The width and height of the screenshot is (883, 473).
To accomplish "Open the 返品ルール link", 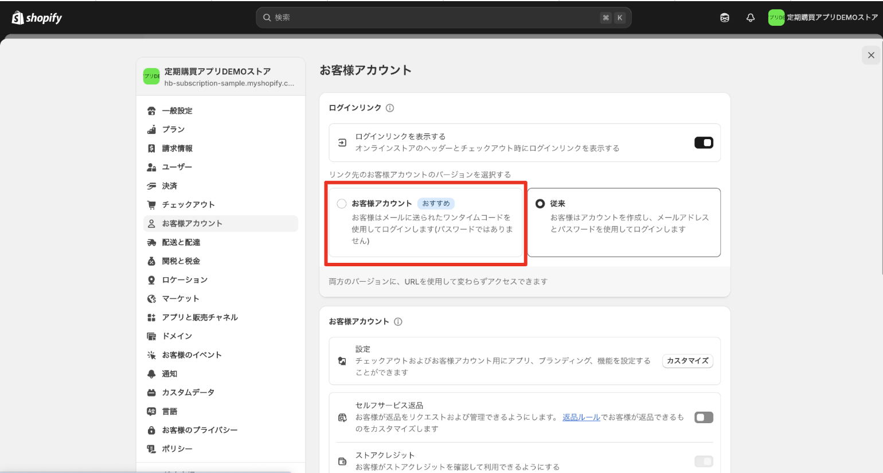I will [x=581, y=417].
